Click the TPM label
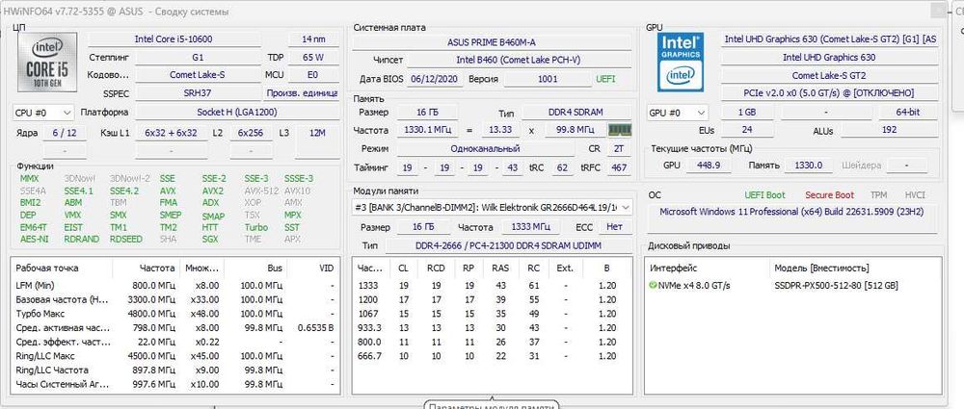 [878, 195]
